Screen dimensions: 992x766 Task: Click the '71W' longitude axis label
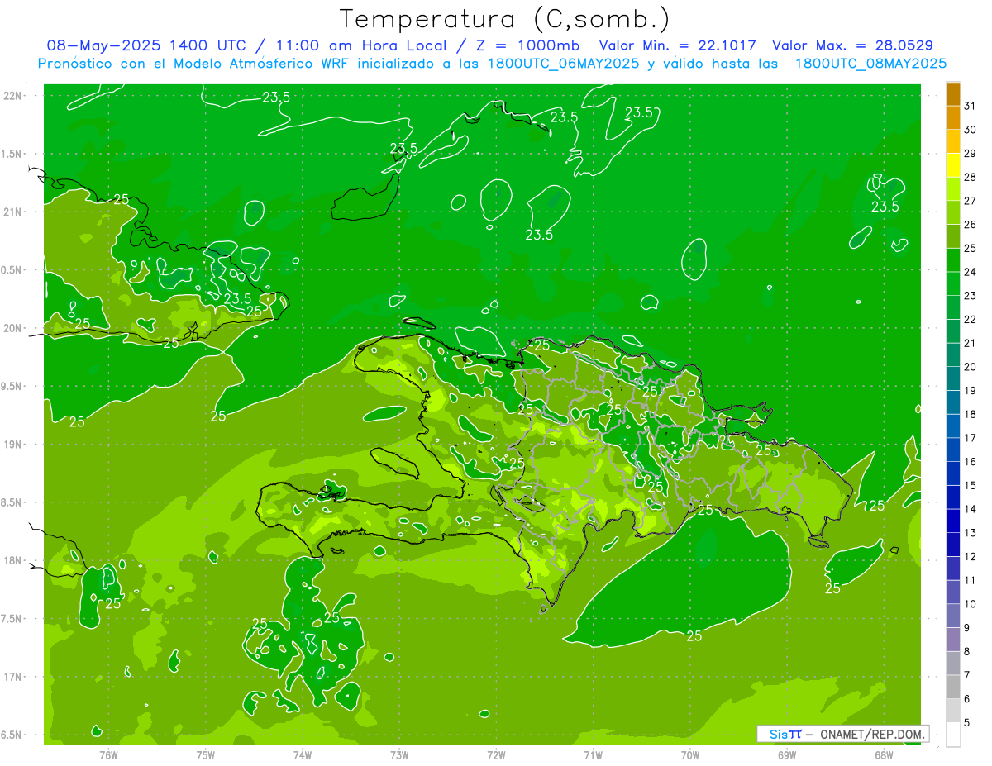(x=593, y=754)
